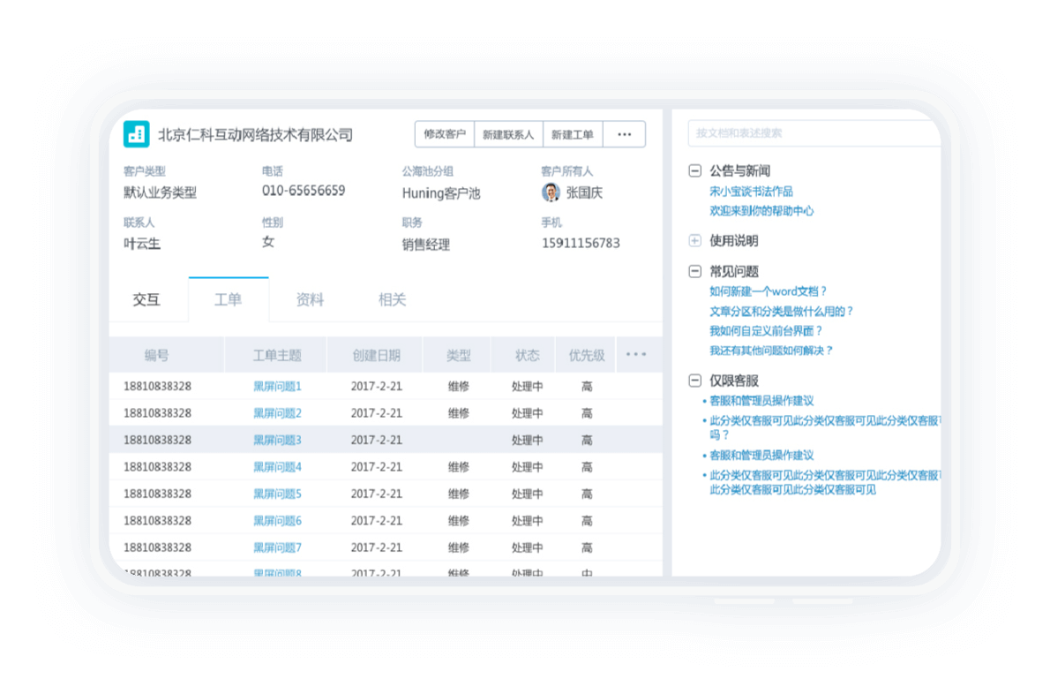This screenshot has height=694, width=1050.
Task: Open ticket link 黑屏问题5
Action: point(277,494)
